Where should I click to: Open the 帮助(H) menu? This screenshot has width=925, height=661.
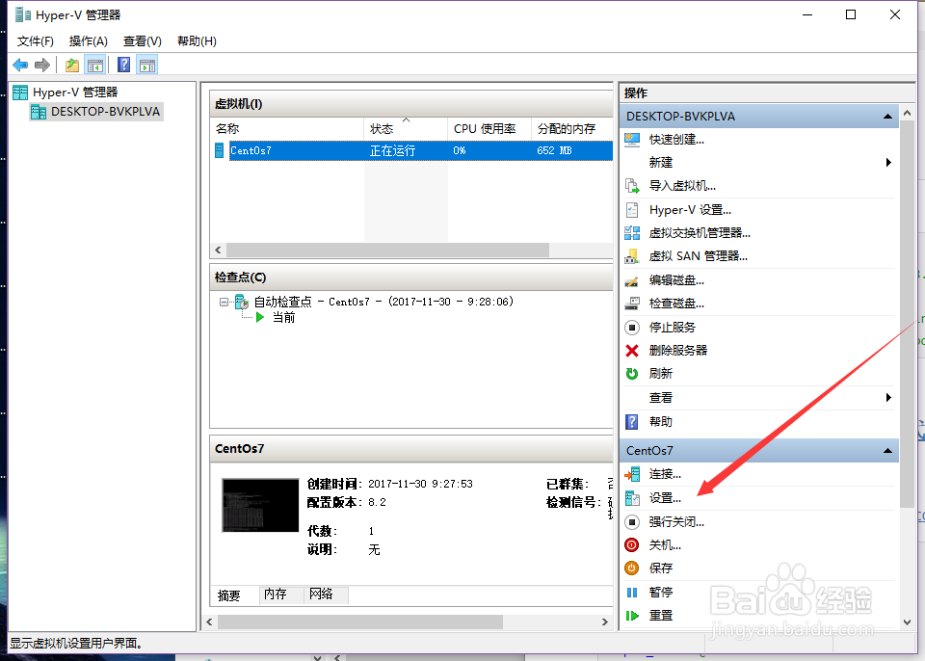[197, 41]
